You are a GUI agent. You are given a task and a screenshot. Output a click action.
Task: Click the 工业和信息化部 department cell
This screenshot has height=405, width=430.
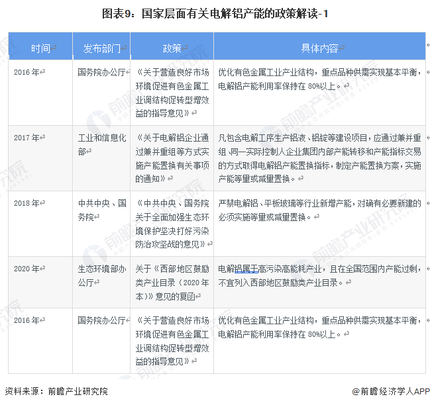point(101,144)
